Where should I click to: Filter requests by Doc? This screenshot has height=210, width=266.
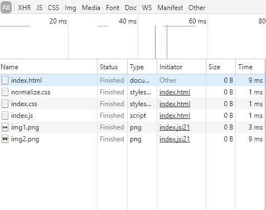(x=130, y=8)
